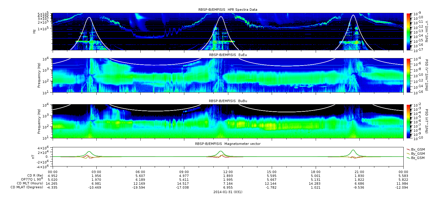Click the nT axis label of magnetometer plot
Image resolution: width=433 pixels, height=197 pixels.
coord(34,157)
